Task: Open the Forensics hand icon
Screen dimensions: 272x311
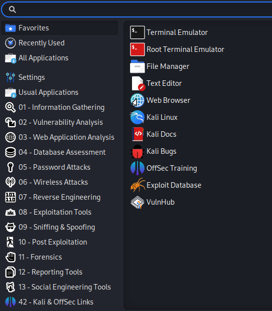Action: (x=10, y=257)
